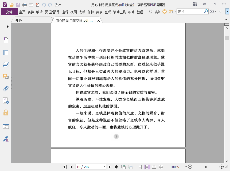230x171 pixels.
Task: Open the Security lock panel
Action: pyautogui.click(x=6, y=113)
